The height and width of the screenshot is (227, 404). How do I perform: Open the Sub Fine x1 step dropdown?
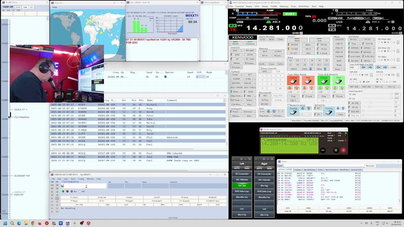click(339, 92)
